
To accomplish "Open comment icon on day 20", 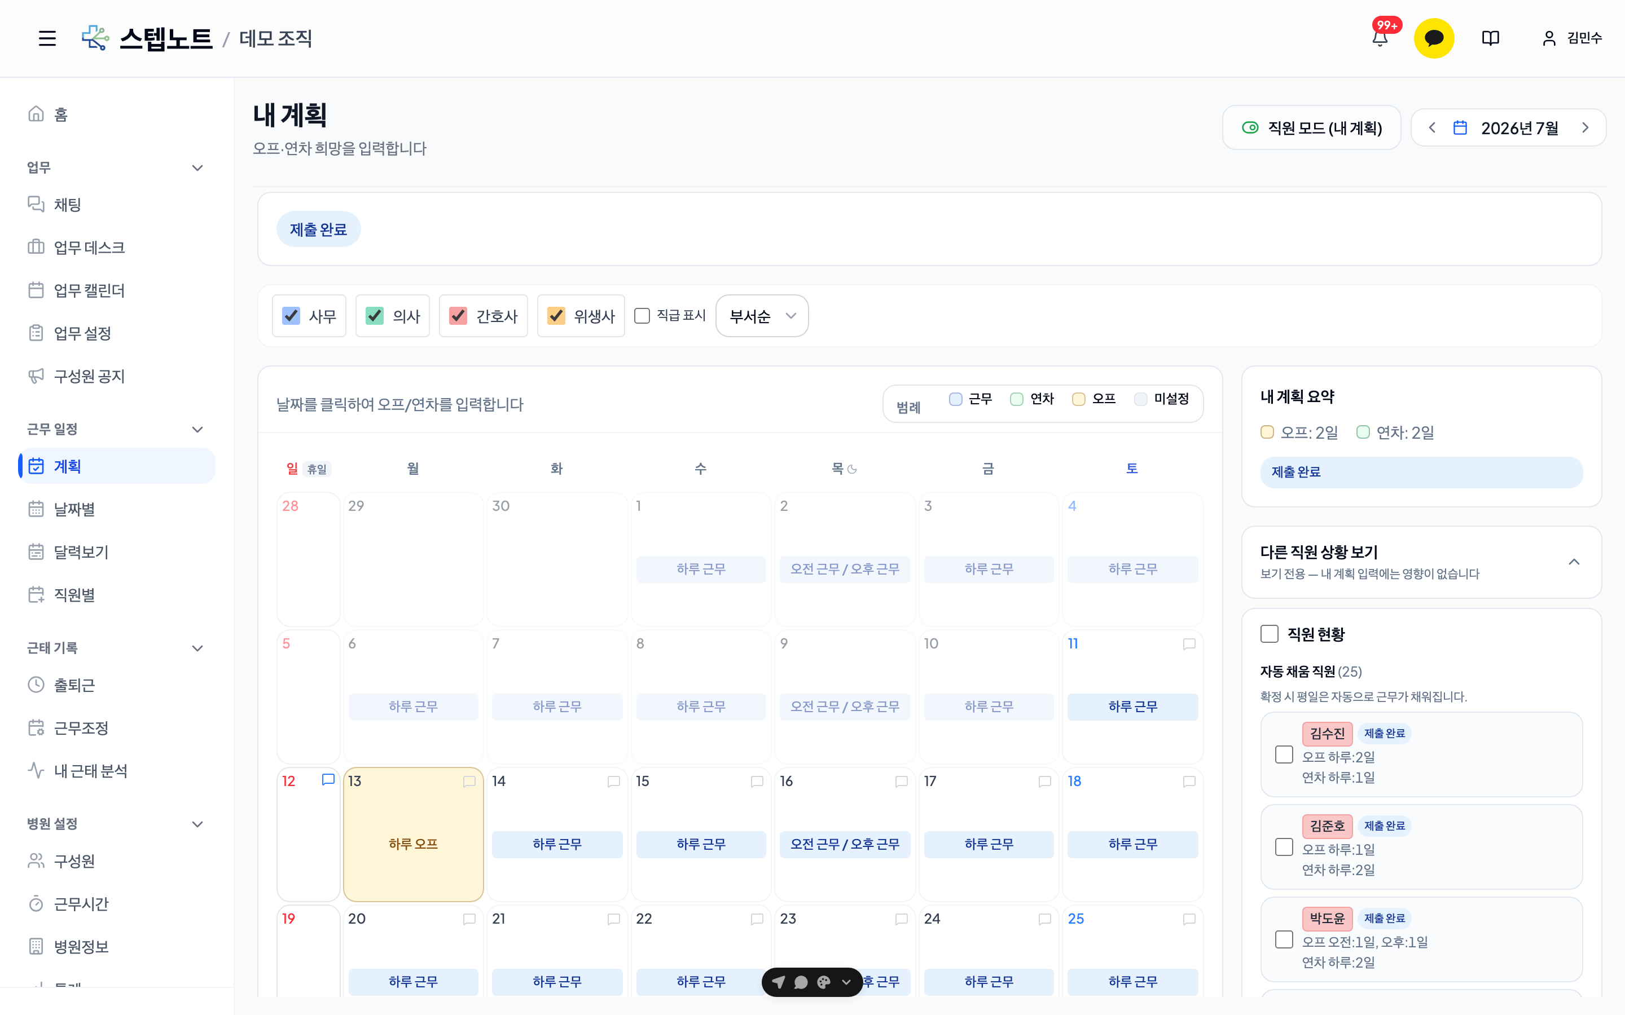I will (469, 919).
